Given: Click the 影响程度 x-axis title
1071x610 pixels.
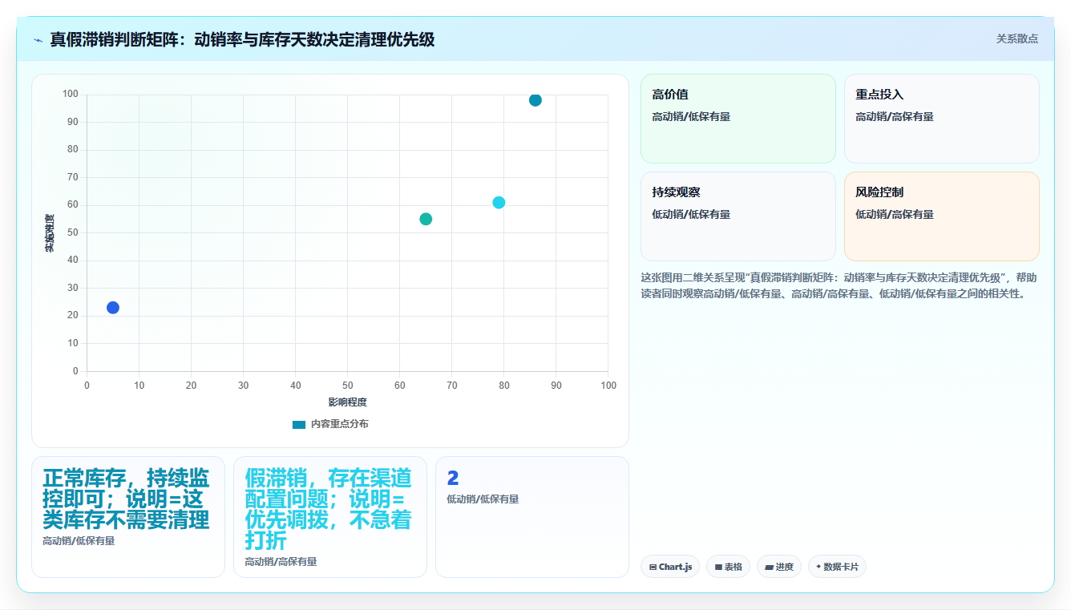Looking at the screenshot, I should [347, 402].
